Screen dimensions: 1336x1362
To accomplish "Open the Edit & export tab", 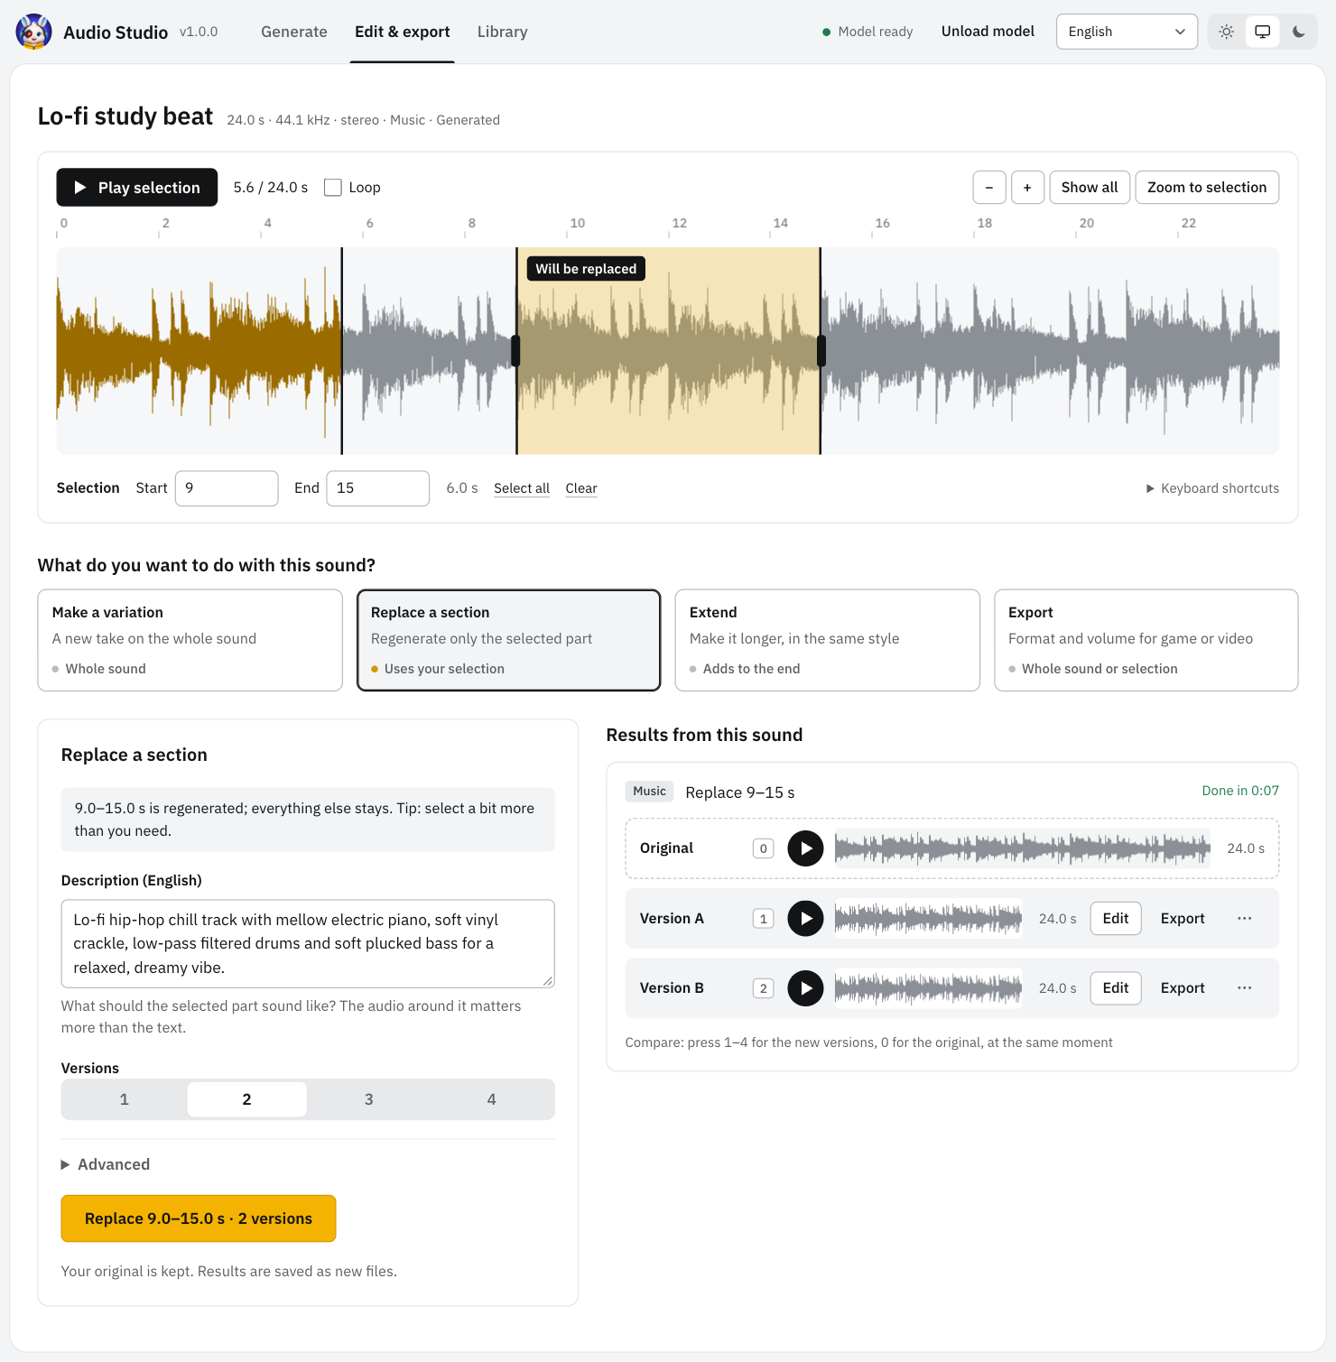I will tap(402, 32).
